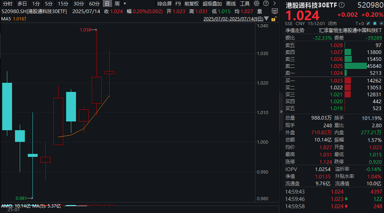Switch to 60分 sixty-minute chart
Image resolution: width=384 pixels, height=213 pixels.
95,4
